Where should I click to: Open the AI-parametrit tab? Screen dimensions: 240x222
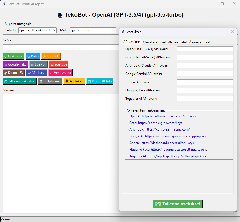tap(177, 42)
